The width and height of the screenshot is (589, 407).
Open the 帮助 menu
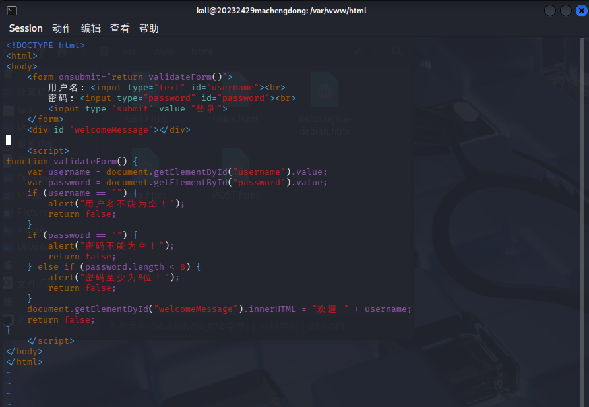coord(149,28)
